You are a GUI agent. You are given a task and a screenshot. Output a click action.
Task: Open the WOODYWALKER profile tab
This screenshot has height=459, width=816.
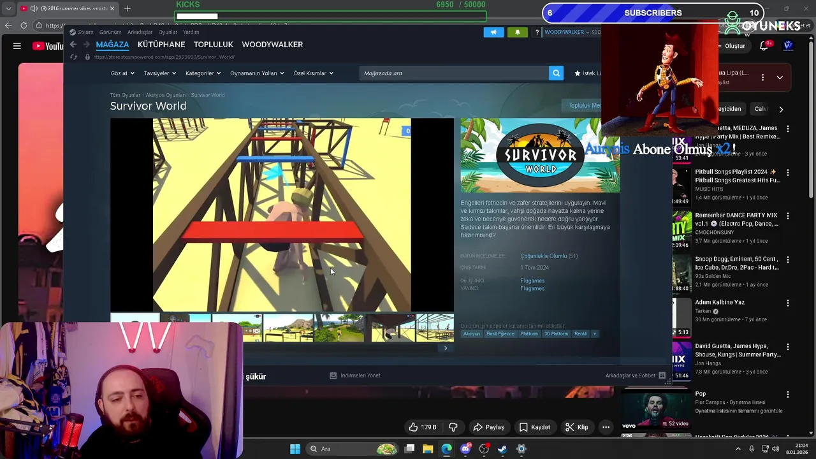coord(272,45)
